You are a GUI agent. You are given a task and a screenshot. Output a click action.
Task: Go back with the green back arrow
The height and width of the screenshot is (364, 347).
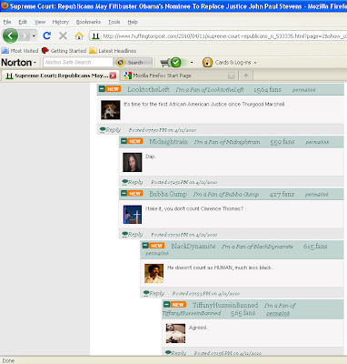point(10,35)
